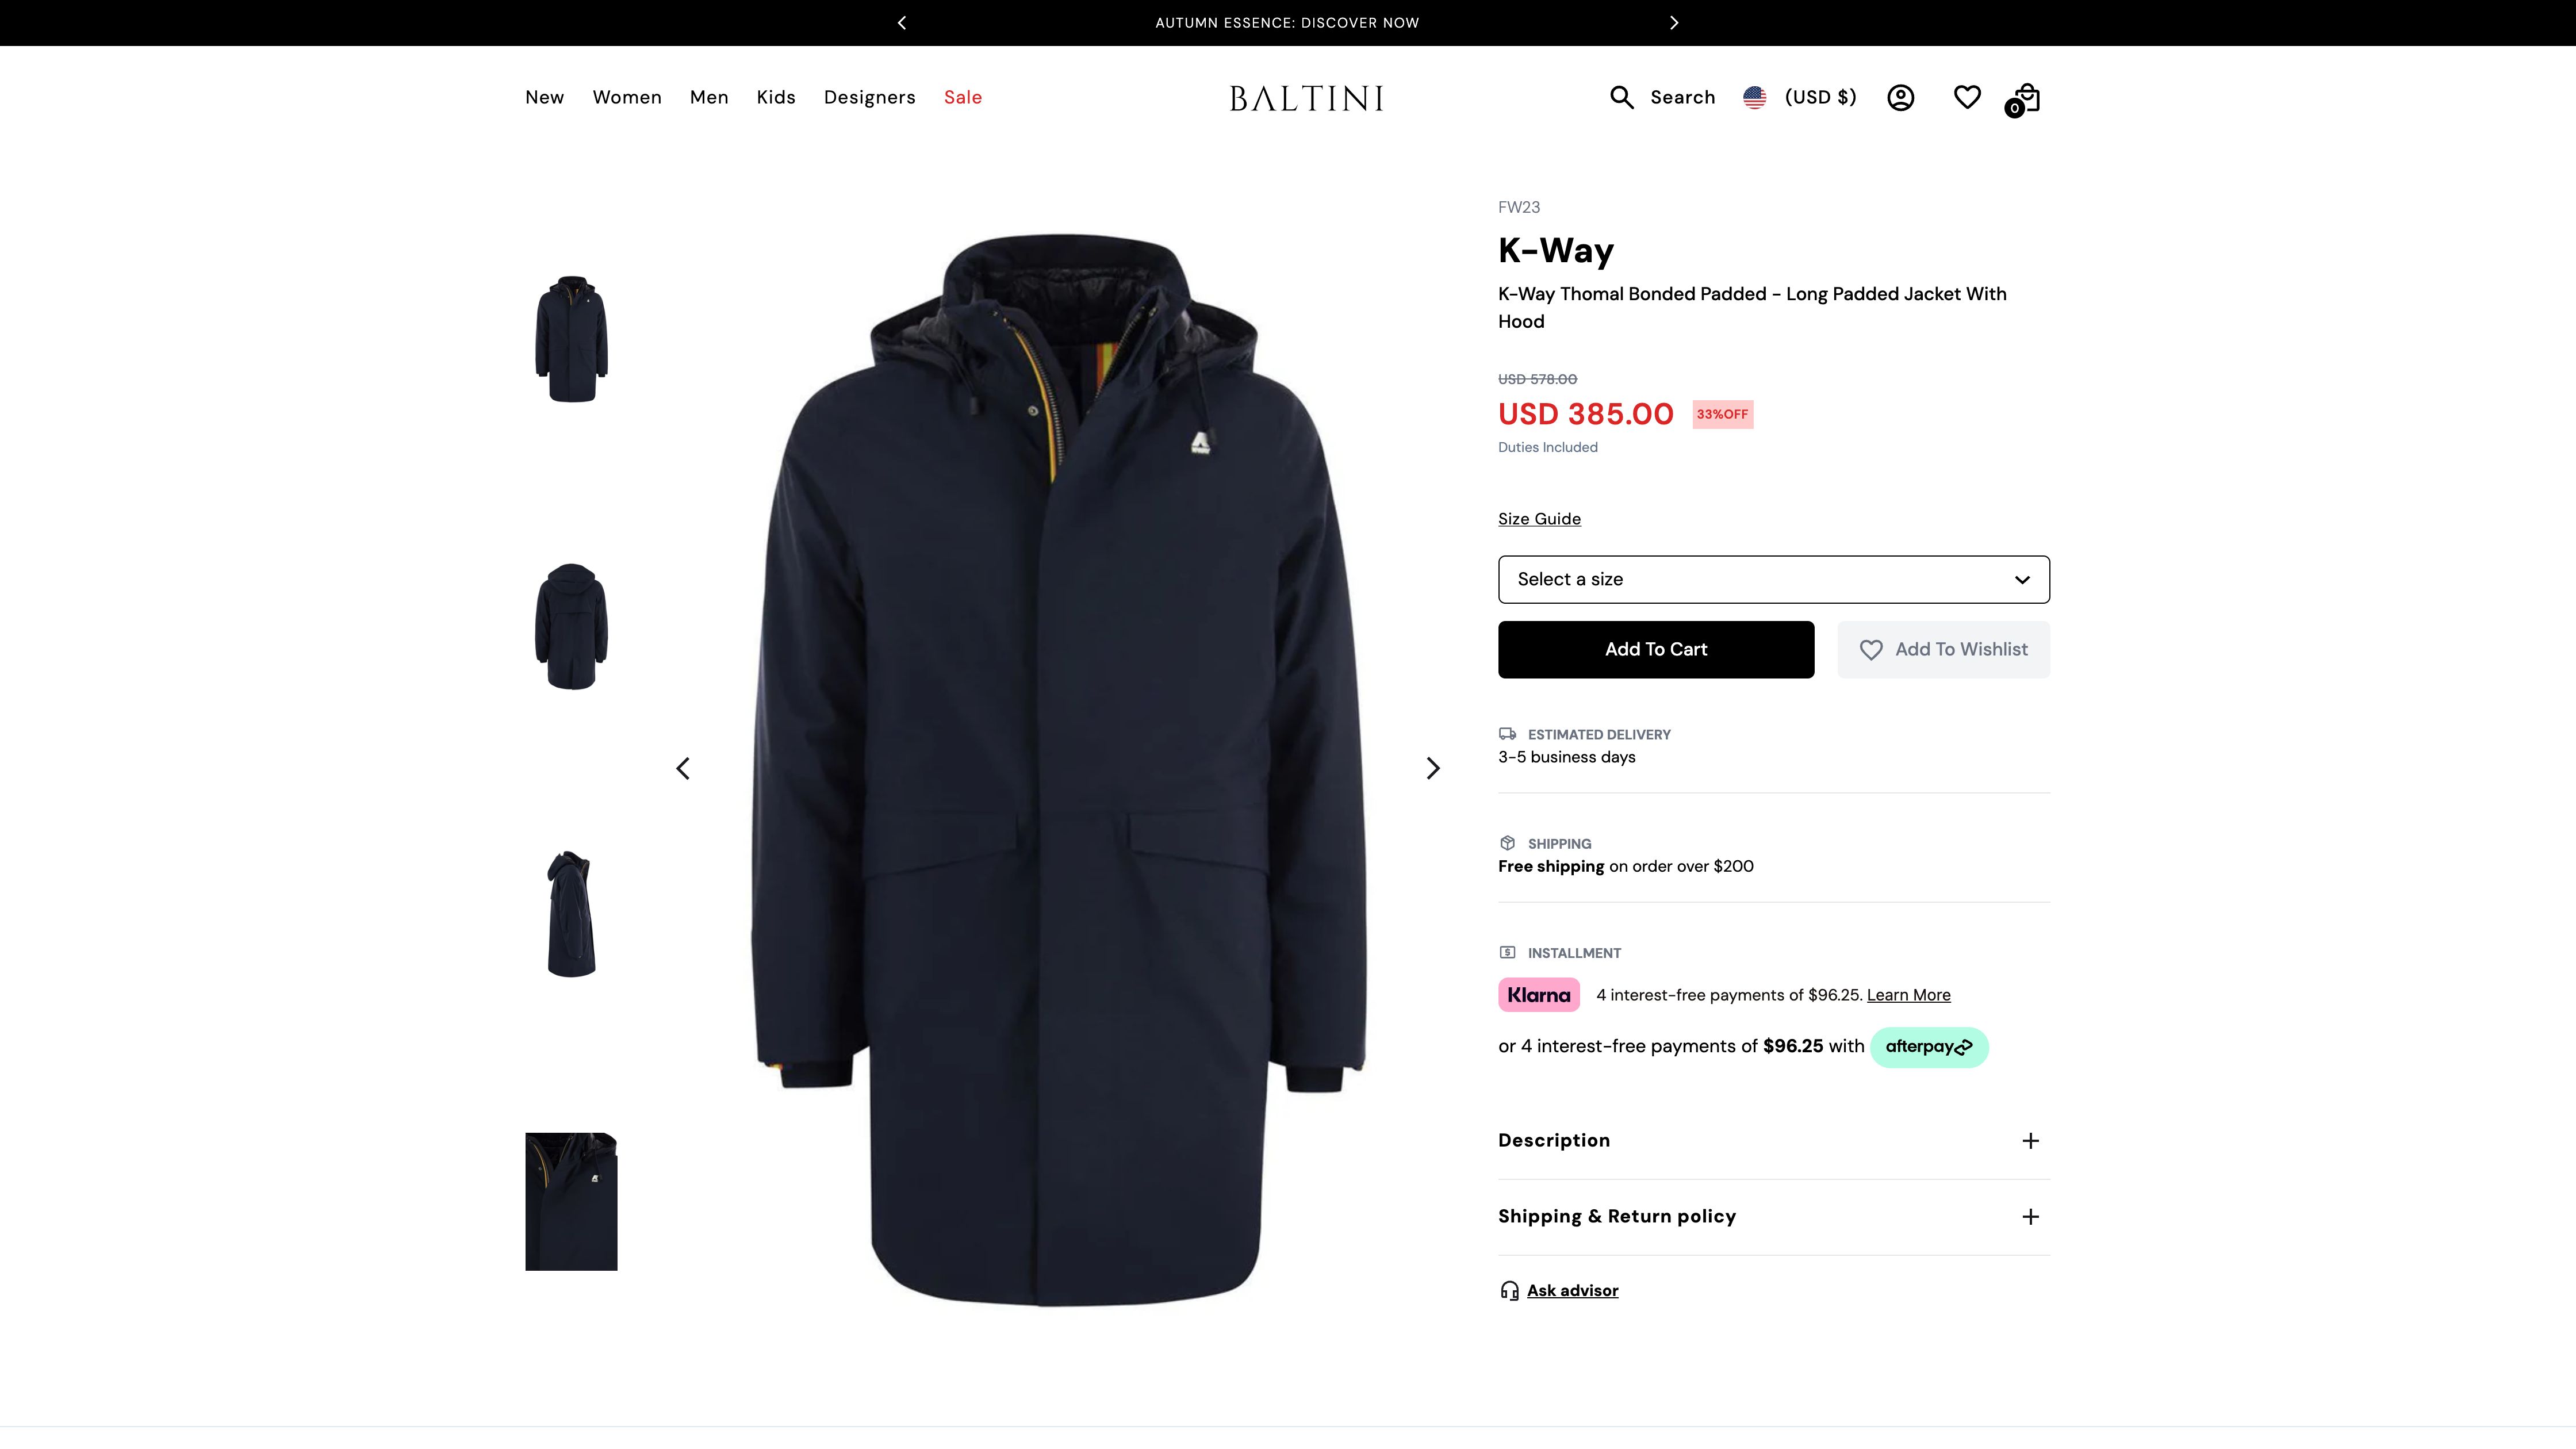This screenshot has width=2576, height=1449.
Task: Show next product image via right chevron
Action: (x=1433, y=768)
